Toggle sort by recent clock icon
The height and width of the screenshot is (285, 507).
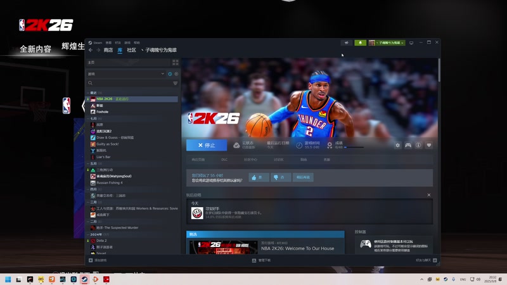tap(170, 74)
